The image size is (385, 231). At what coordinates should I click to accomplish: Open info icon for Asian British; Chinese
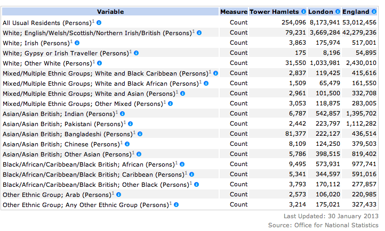(127, 144)
